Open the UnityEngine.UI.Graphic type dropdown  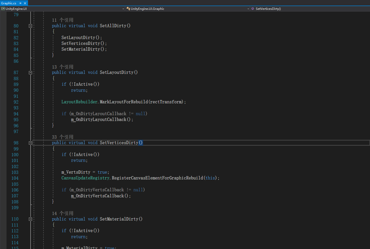(248, 9)
